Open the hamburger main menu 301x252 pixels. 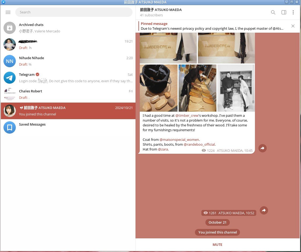tap(8, 12)
